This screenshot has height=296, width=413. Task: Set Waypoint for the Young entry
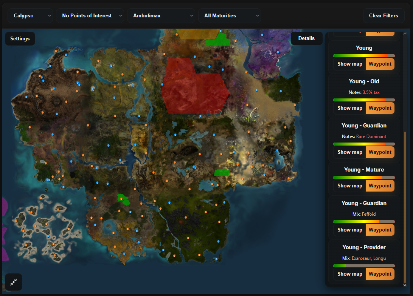point(380,64)
